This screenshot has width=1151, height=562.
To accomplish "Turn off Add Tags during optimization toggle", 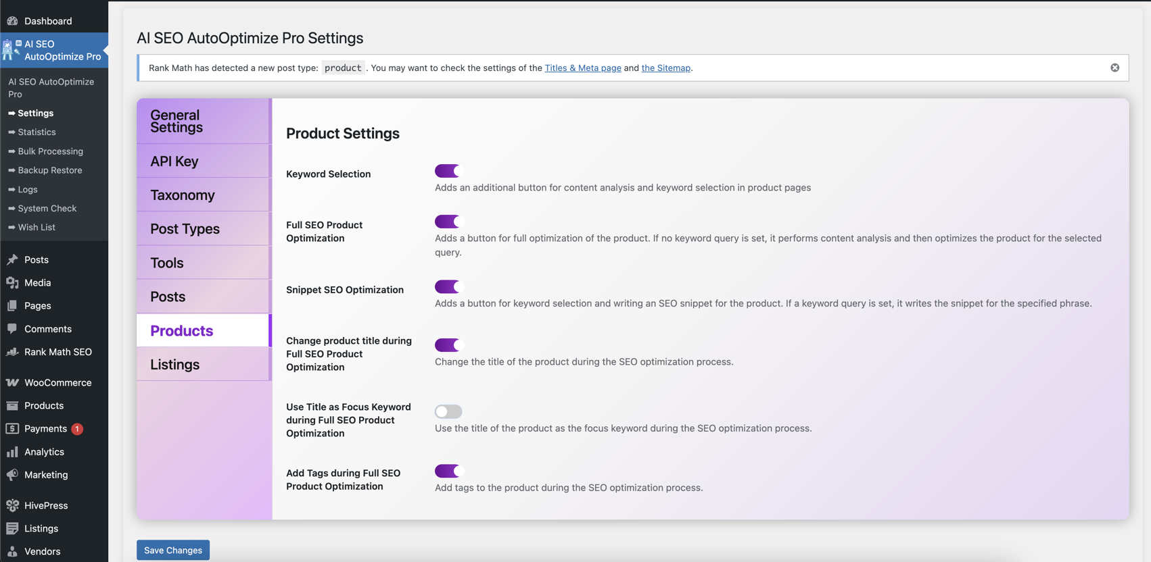I will 448,471.
